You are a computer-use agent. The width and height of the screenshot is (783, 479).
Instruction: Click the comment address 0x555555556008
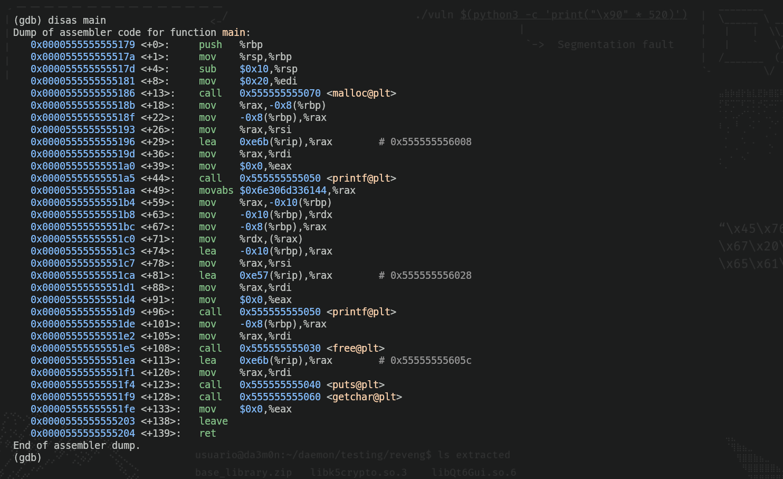click(431, 142)
